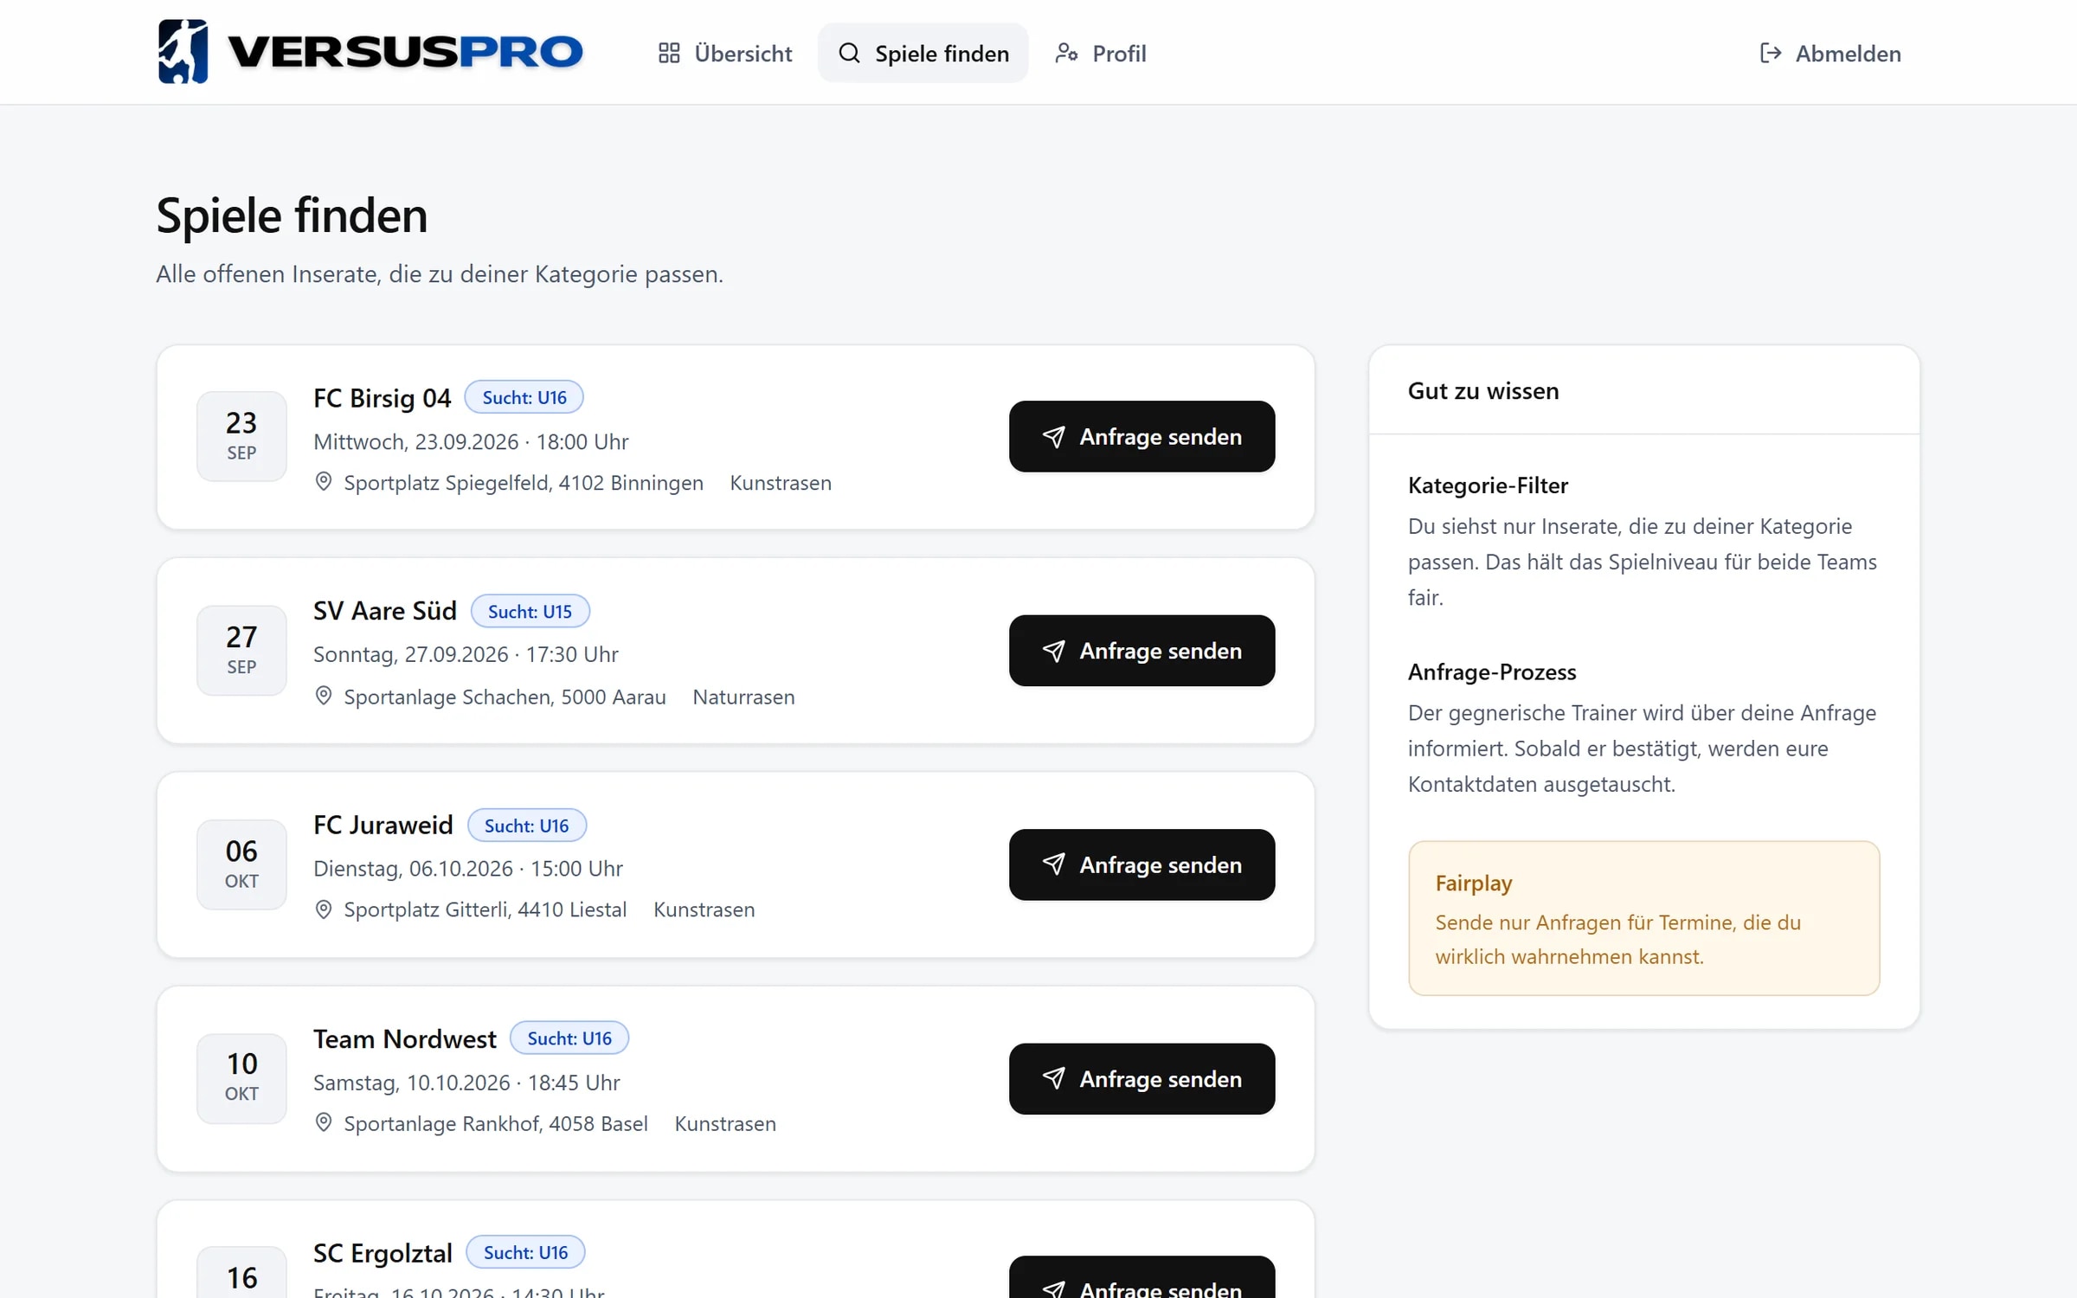Click the Gut zu wissen heading
Image resolution: width=2077 pixels, height=1298 pixels.
1483,391
